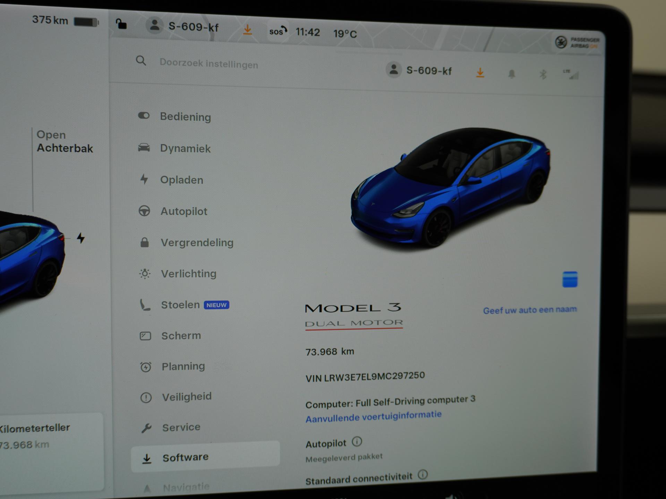Tap the SOS emergency call icon
This screenshot has width=666, height=499.
coord(278,31)
